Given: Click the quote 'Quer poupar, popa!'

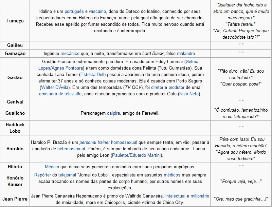Looking at the screenshot, I should tap(241, 84).
